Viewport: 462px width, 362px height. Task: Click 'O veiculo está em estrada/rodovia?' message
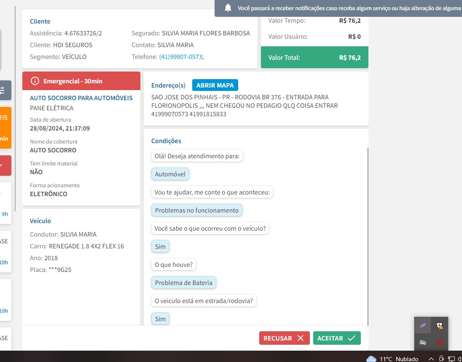coord(204,301)
